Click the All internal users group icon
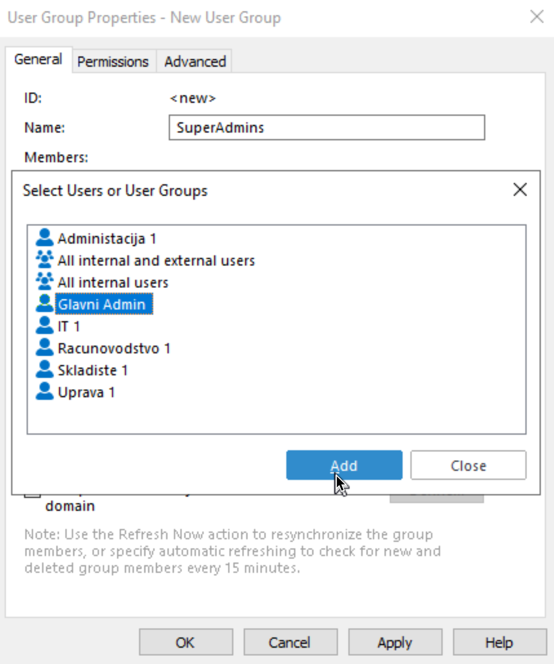This screenshot has height=664, width=554. pos(45,281)
